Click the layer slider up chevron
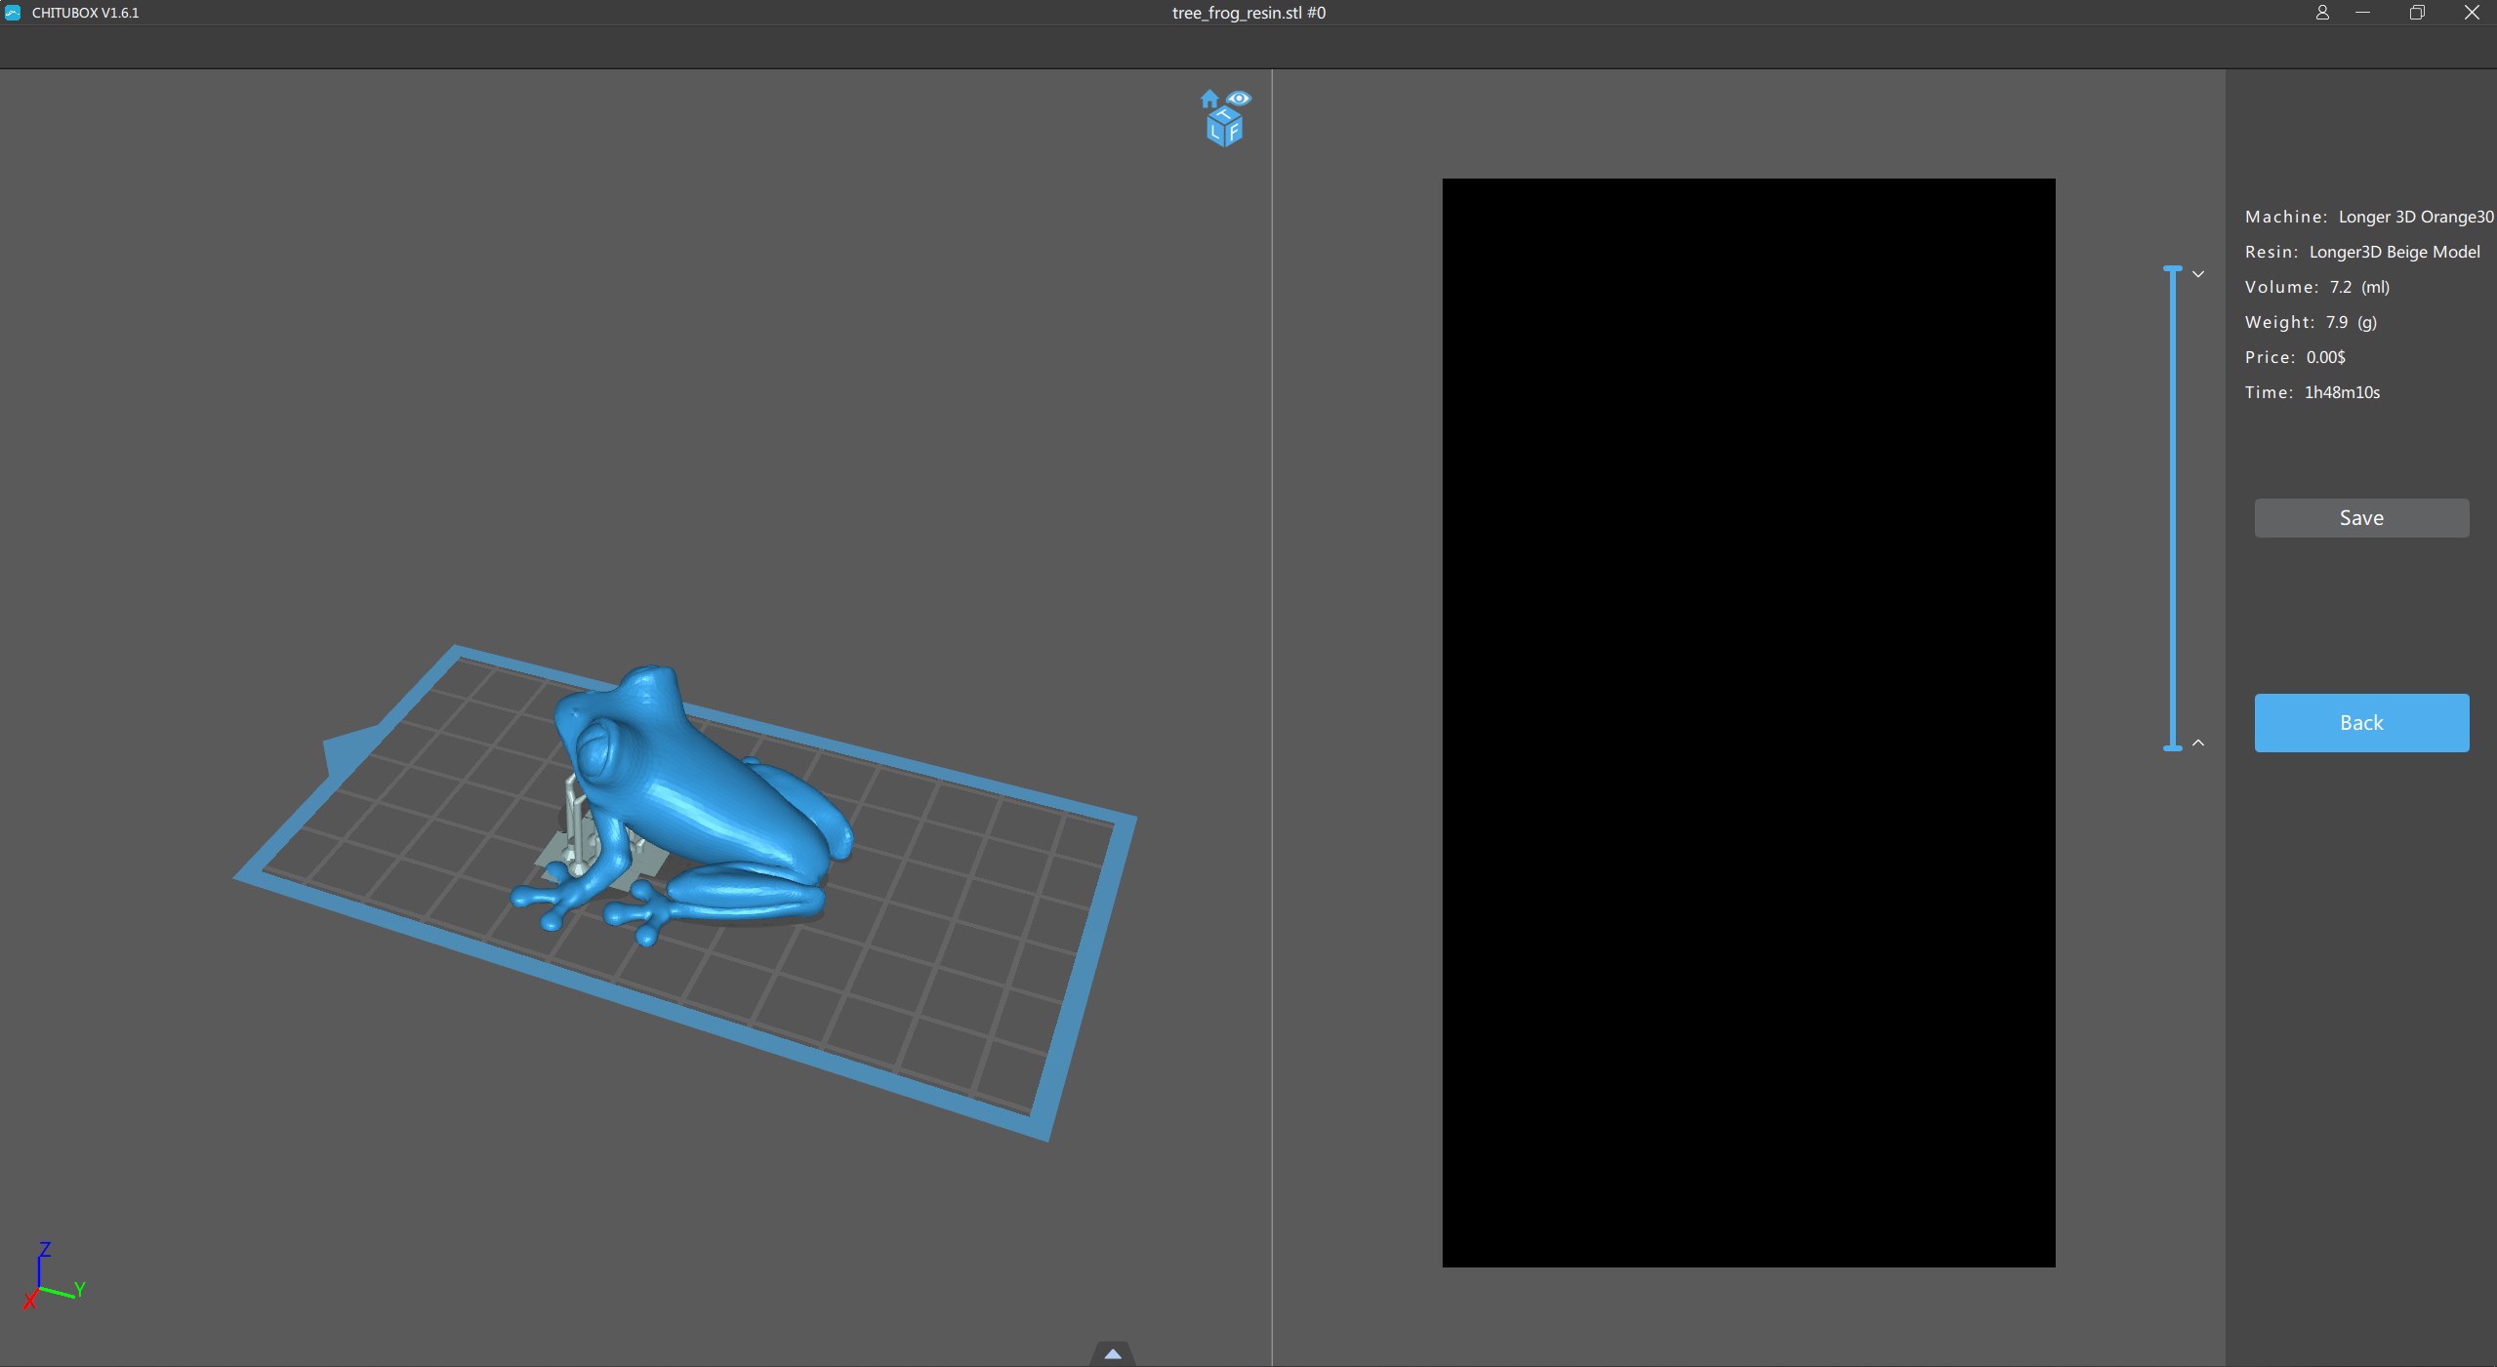Image resolution: width=2497 pixels, height=1367 pixels. pyautogui.click(x=2198, y=743)
